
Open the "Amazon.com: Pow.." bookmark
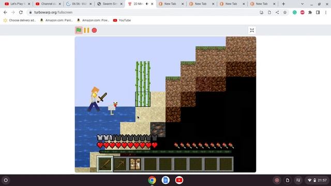(x=93, y=20)
